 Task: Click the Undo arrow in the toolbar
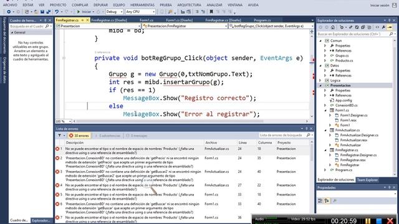[57, 12]
